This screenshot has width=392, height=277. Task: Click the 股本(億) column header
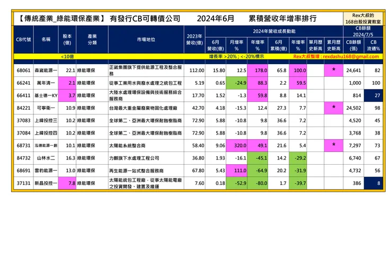click(x=67, y=40)
